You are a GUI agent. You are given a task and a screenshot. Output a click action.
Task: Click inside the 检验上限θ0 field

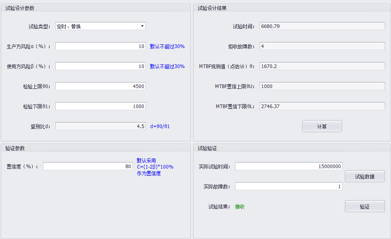click(x=100, y=86)
